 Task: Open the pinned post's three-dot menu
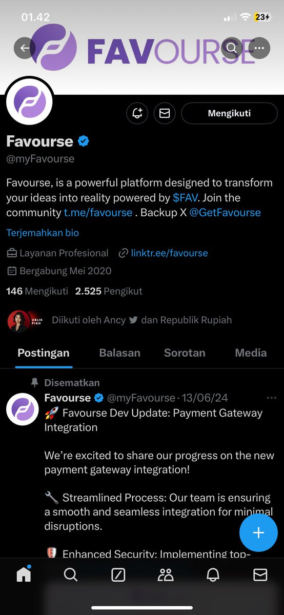272,398
